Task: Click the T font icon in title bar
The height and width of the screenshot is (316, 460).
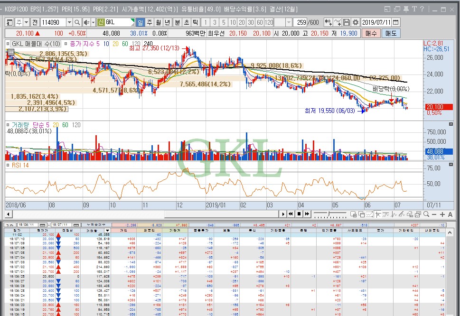Action: point(414,9)
